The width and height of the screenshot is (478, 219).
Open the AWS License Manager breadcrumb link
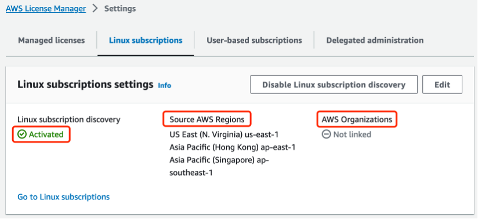click(46, 9)
